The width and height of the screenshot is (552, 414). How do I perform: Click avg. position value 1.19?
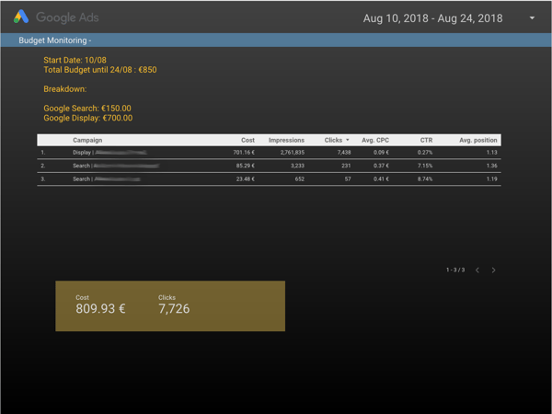tap(492, 179)
